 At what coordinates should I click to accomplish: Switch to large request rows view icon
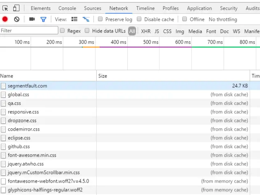(x=74, y=19)
